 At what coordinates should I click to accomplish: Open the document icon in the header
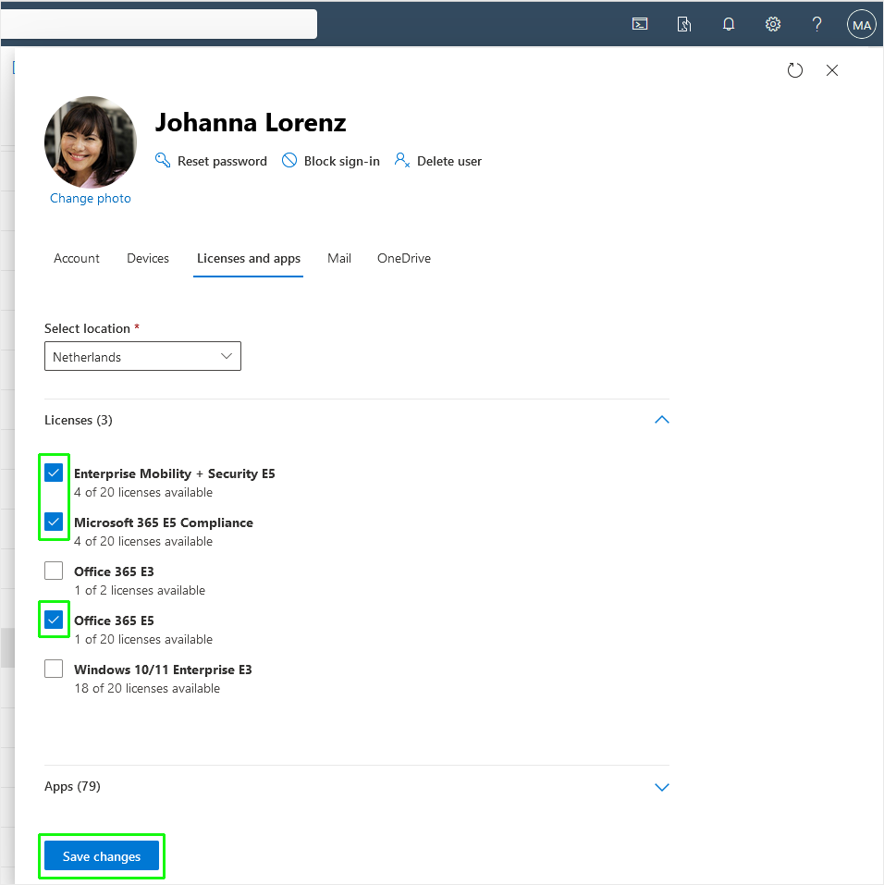click(683, 24)
